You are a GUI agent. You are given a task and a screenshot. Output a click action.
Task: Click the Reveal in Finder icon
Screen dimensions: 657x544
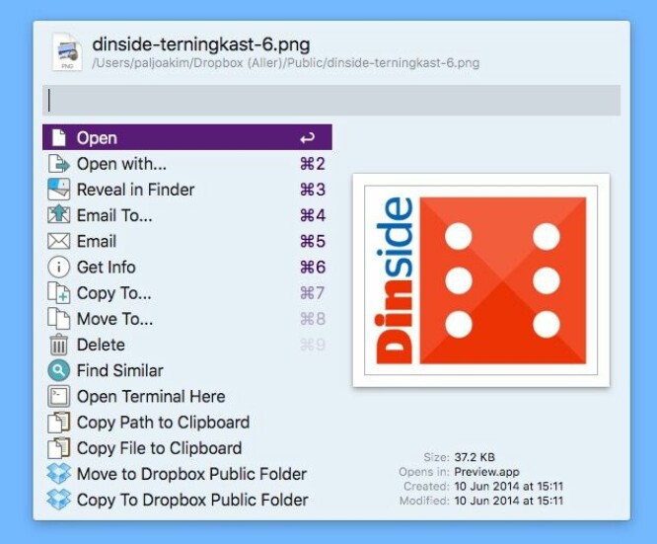[58, 190]
